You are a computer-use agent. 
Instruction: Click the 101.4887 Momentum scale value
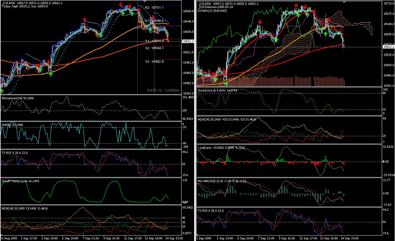point(188,97)
